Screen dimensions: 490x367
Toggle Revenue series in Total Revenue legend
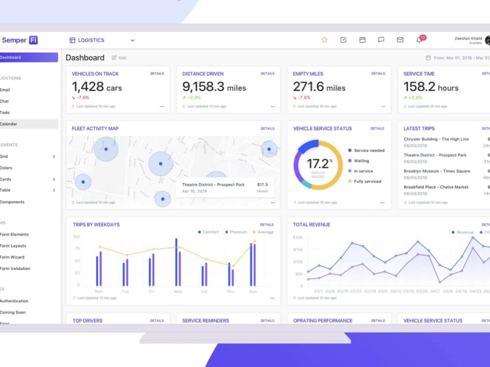click(463, 232)
